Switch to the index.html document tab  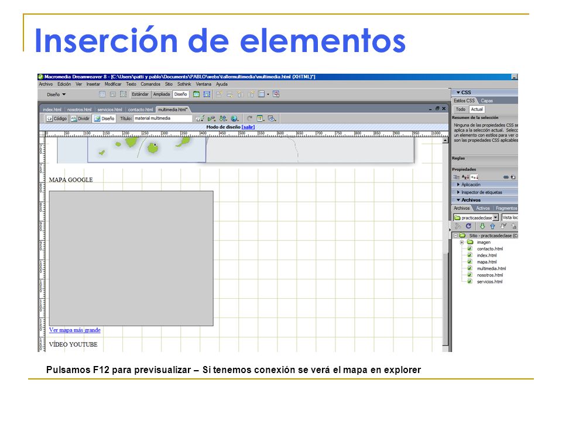pyautogui.click(x=52, y=109)
